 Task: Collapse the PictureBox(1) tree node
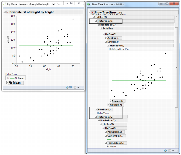[96, 21]
